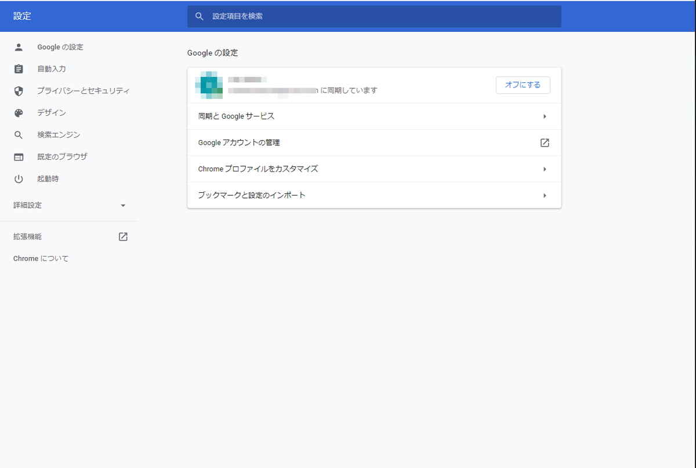
Task: Click the person icon beside Google の設定
Action: click(19, 47)
